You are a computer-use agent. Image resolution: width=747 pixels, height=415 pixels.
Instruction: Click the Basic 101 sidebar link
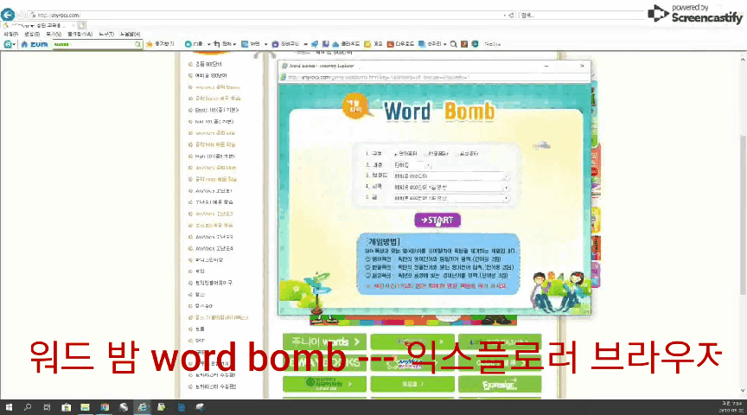[x=216, y=110]
